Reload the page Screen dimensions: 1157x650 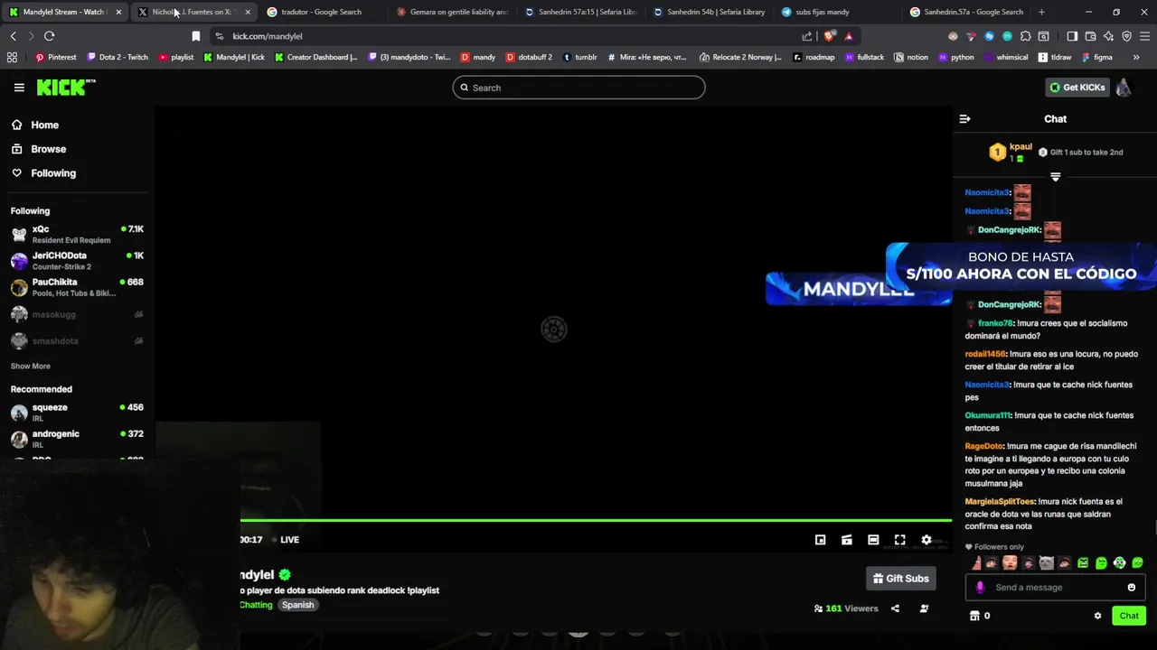point(49,36)
